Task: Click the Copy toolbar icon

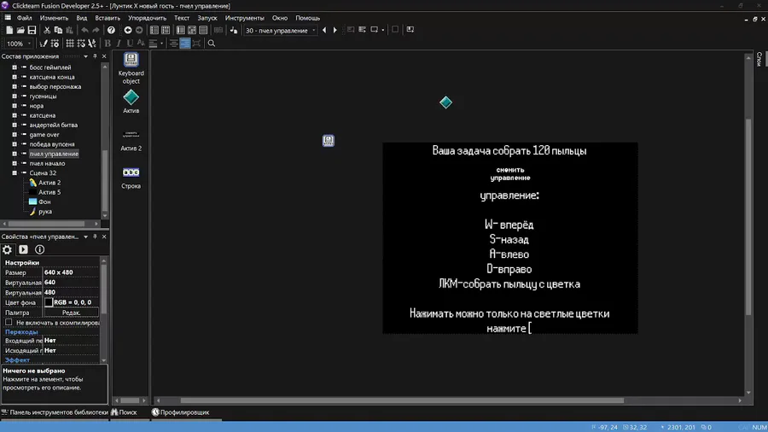Action: coord(58,31)
